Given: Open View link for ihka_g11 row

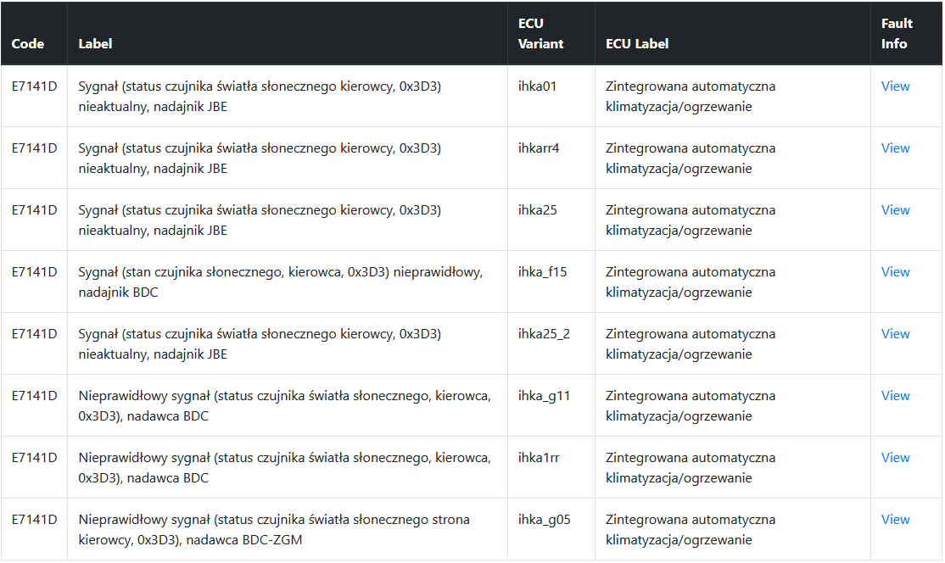Looking at the screenshot, I should [x=895, y=396].
